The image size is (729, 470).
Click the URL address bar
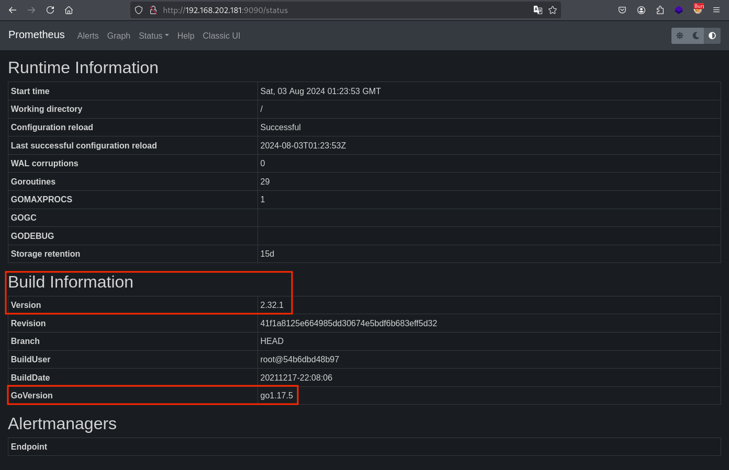click(345, 10)
